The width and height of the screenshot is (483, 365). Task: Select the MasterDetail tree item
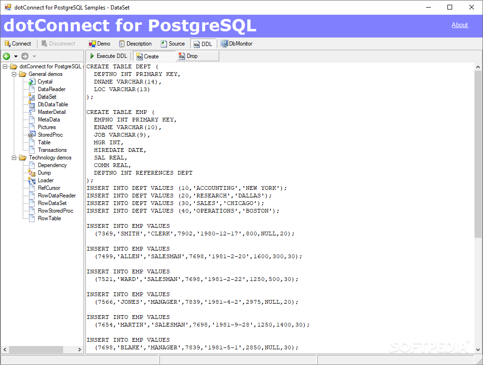click(x=52, y=112)
